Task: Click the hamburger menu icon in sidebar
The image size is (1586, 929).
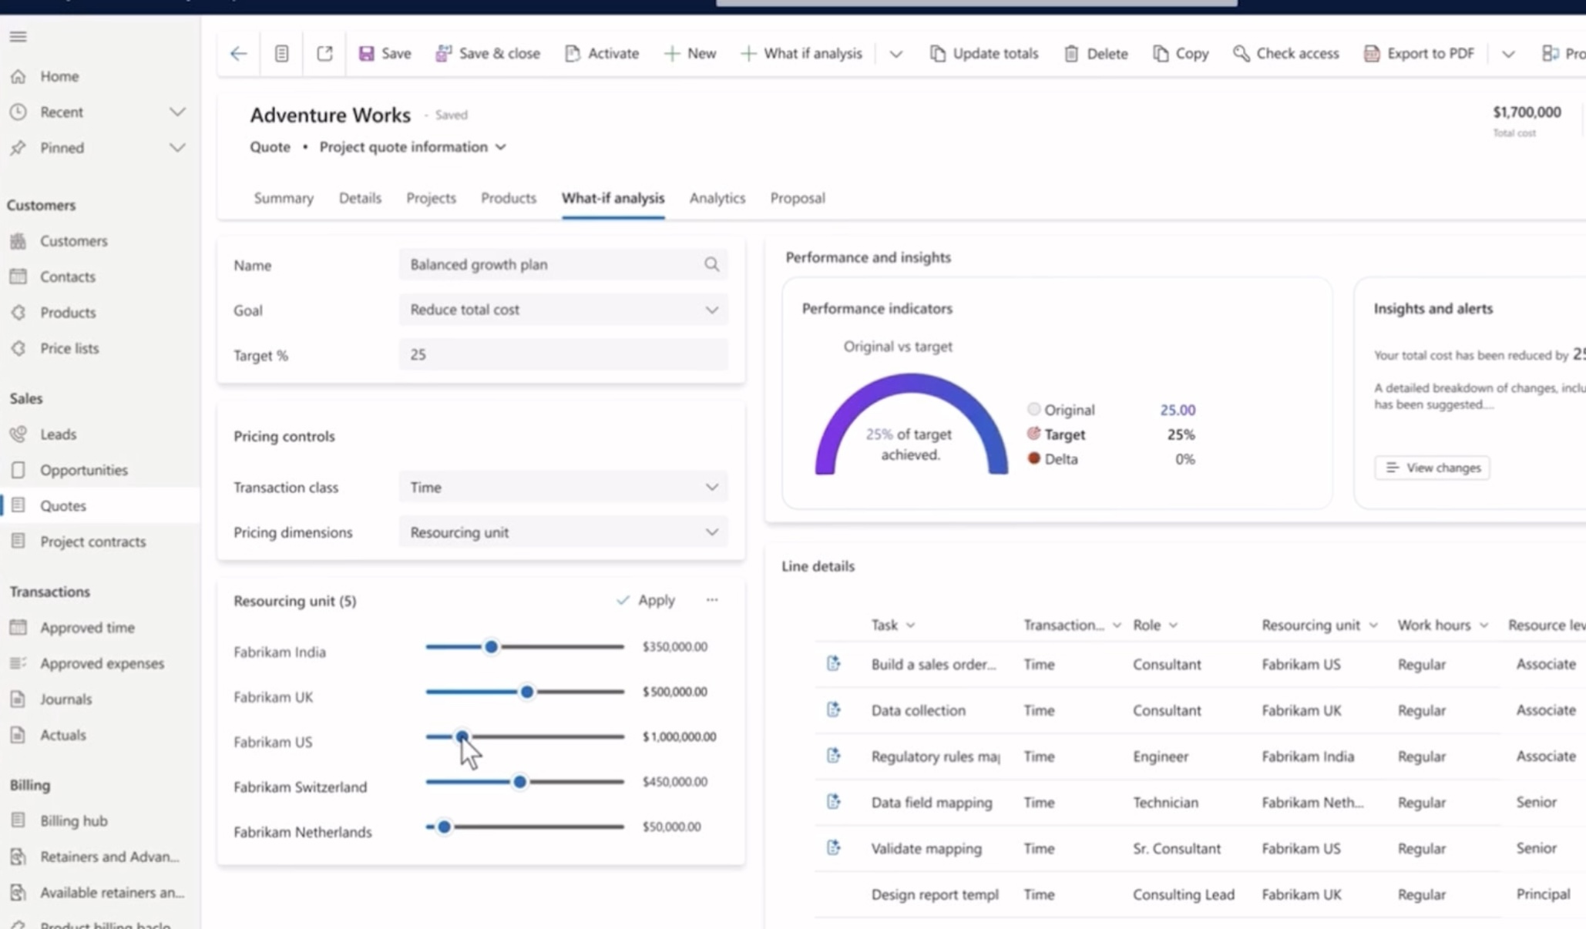Action: point(18,36)
